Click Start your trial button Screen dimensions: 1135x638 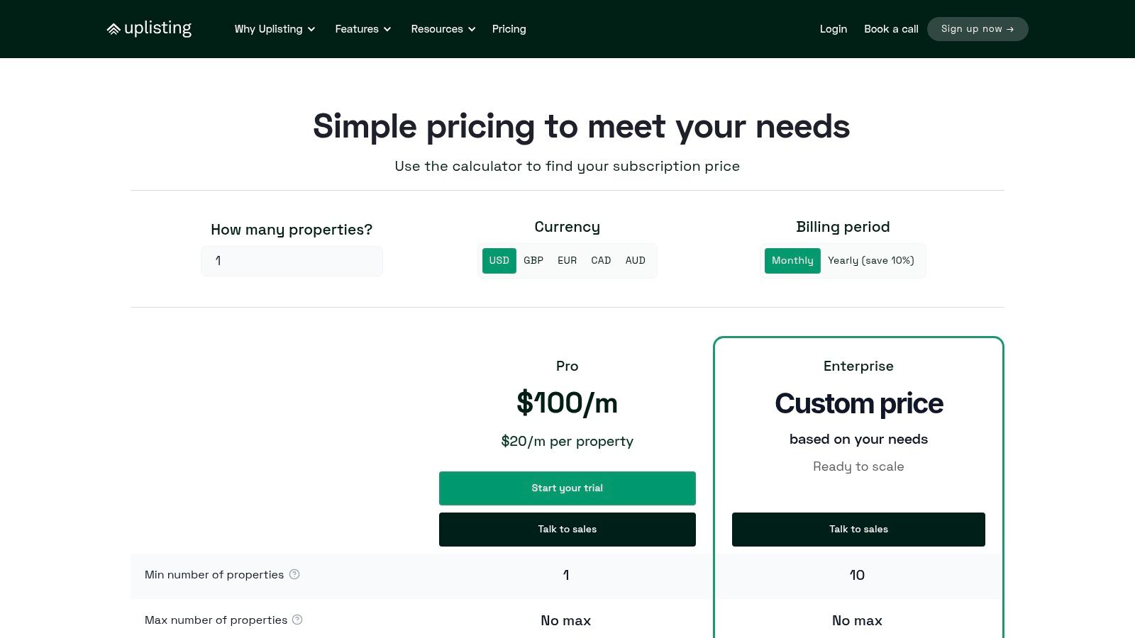click(x=567, y=488)
